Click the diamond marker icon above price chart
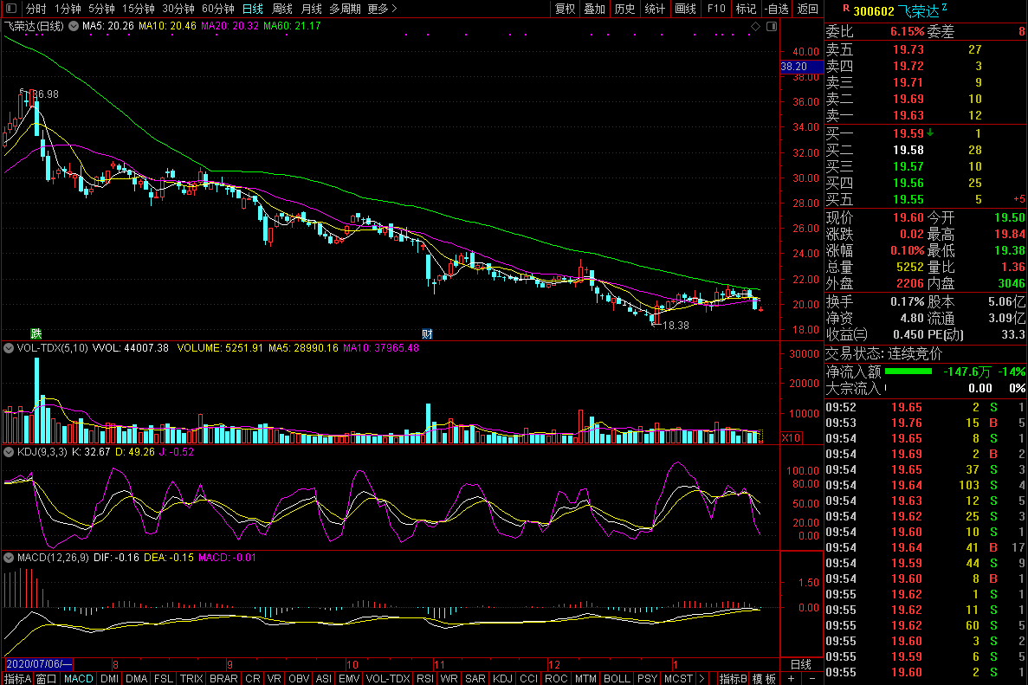 [755, 27]
